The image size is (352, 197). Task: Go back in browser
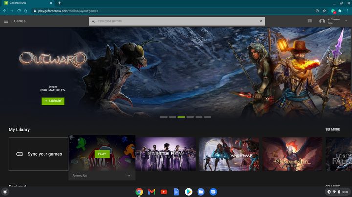pos(5,11)
